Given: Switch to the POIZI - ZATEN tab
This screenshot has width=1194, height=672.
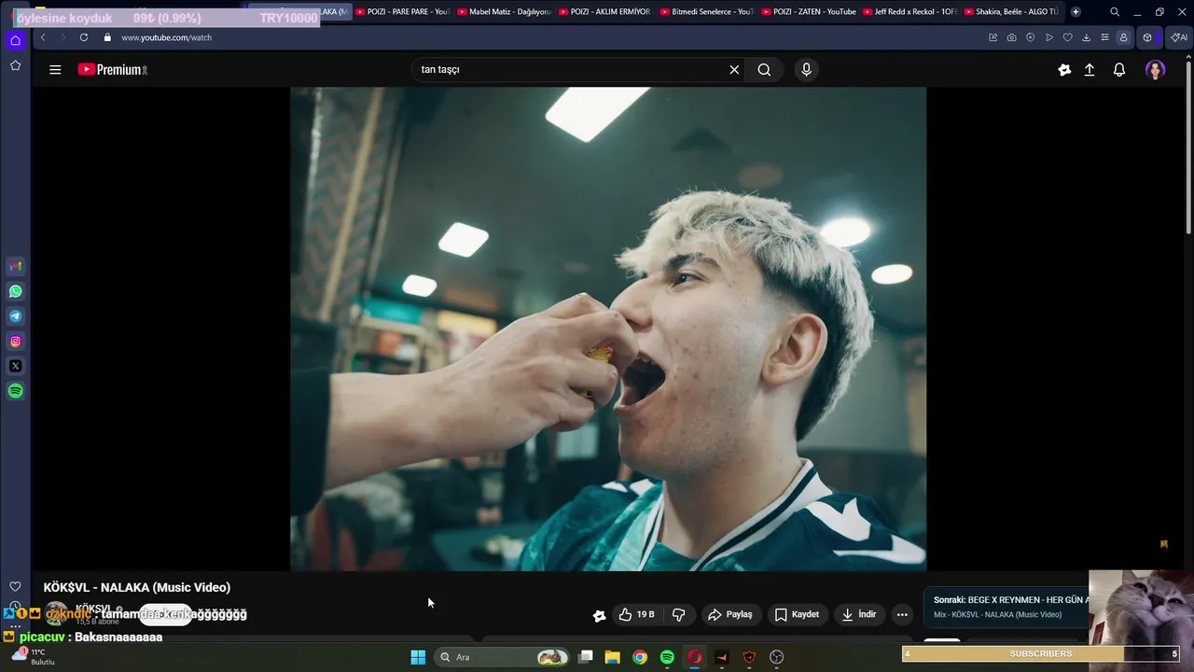Looking at the screenshot, I should tap(808, 11).
